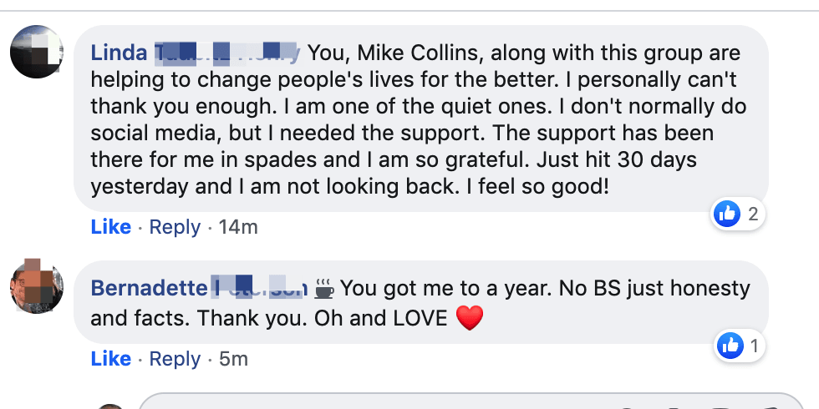Screen dimensions: 819x409
Task: Click the 14m timestamp under Linda's comment
Action: [238, 227]
